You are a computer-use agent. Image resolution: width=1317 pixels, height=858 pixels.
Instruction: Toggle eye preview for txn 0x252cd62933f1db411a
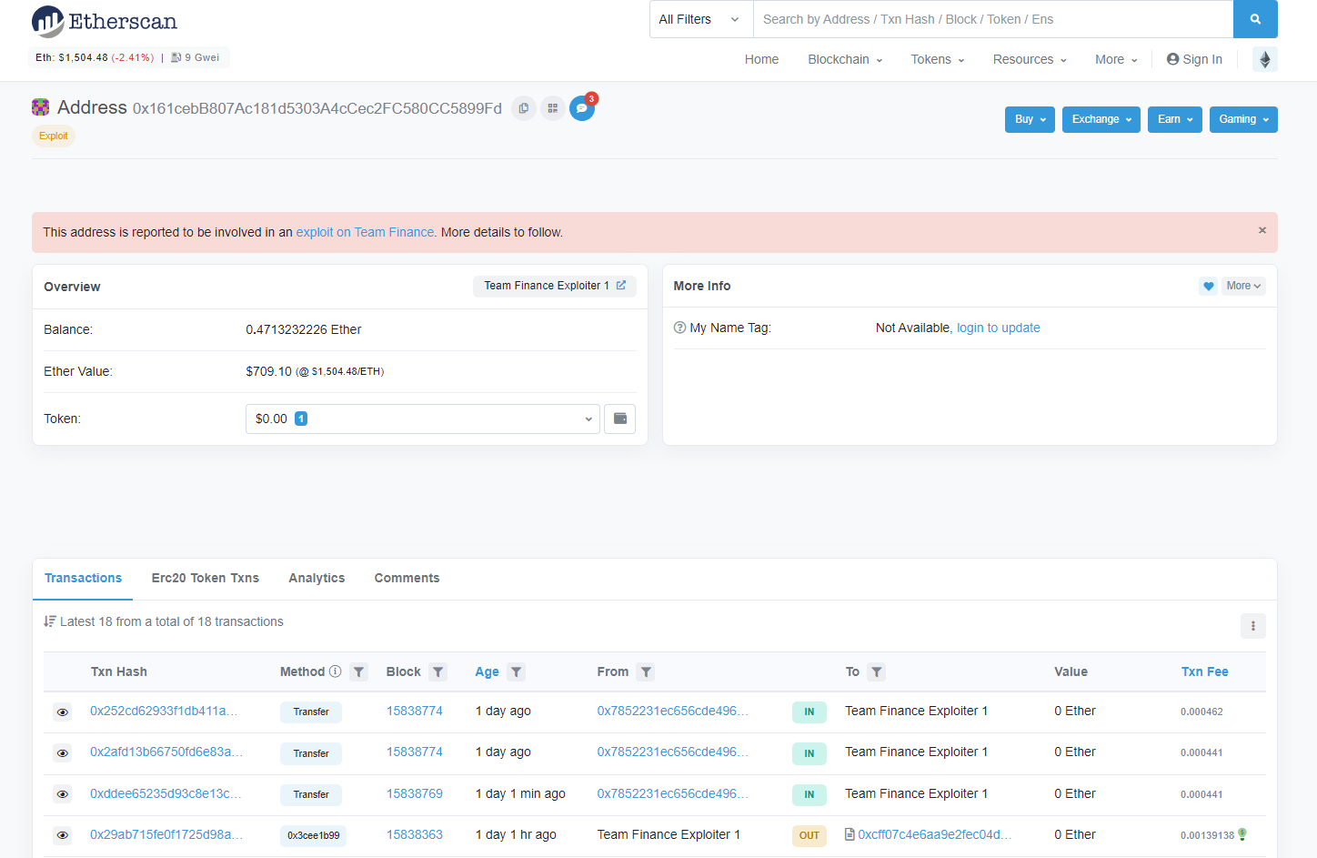(63, 712)
